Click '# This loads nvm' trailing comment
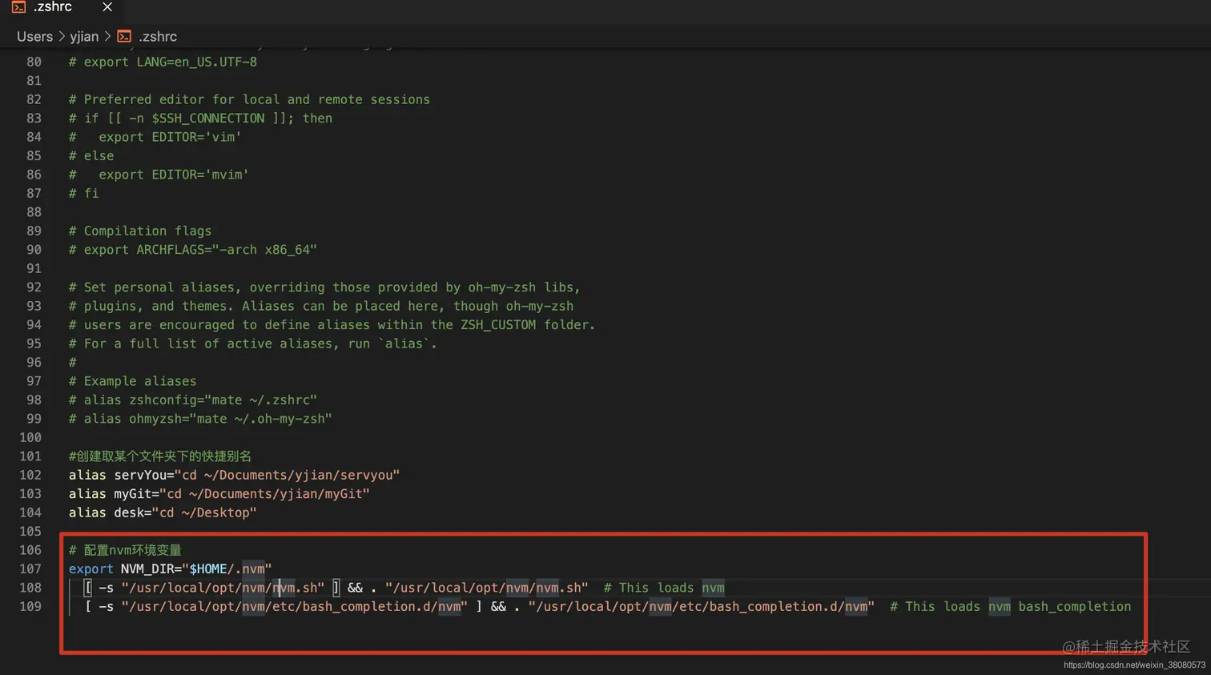The width and height of the screenshot is (1211, 675). click(x=664, y=588)
